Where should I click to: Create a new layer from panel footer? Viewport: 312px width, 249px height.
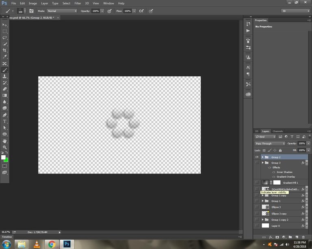click(297, 237)
